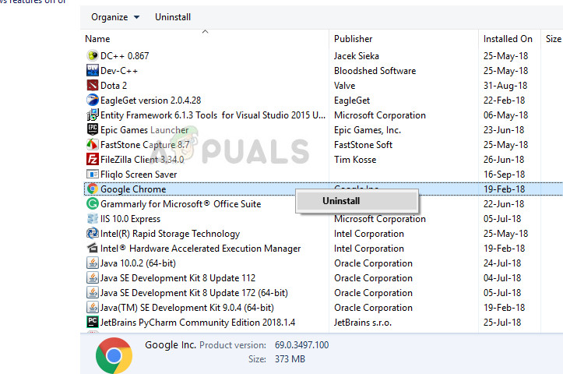Choose Uninstall from the context menu
The width and height of the screenshot is (563, 374).
pos(357,201)
